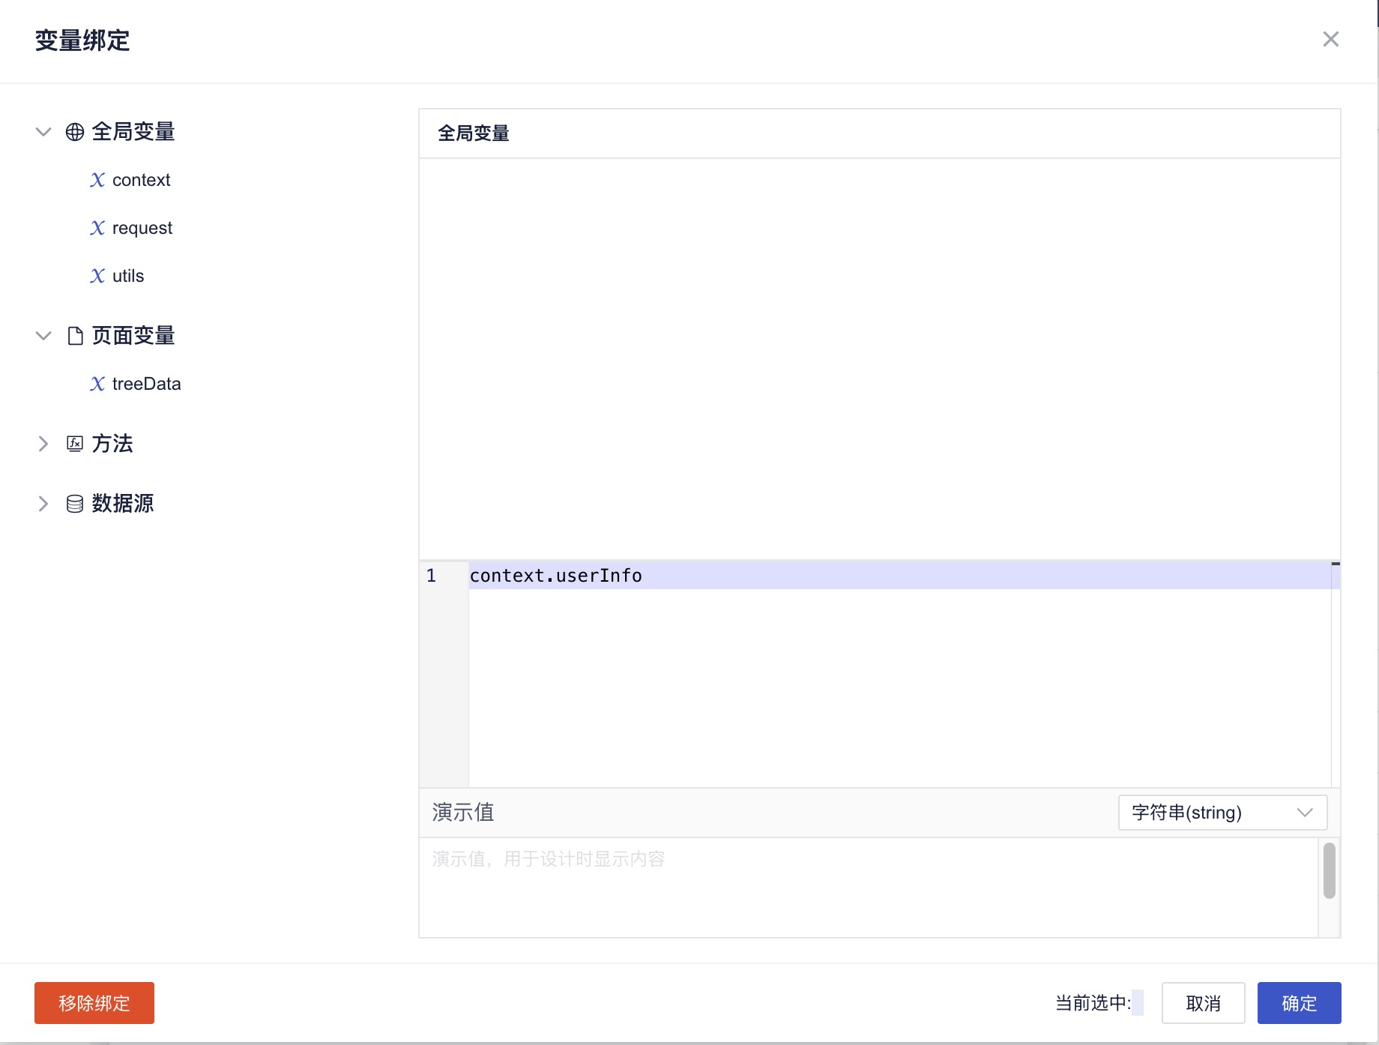Click the demo value textarea scrollbar

tap(1329, 871)
